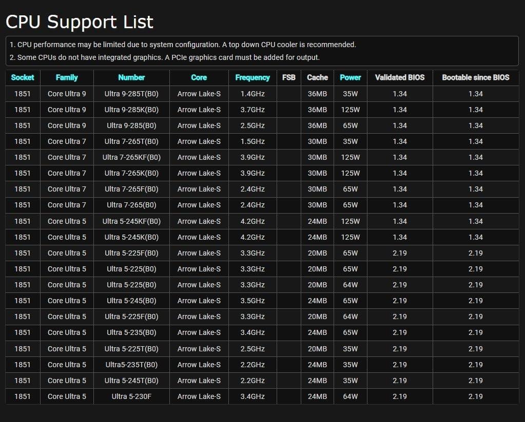525x422 pixels.
Task: Click the CPU Support List heading
Action: [x=80, y=22]
